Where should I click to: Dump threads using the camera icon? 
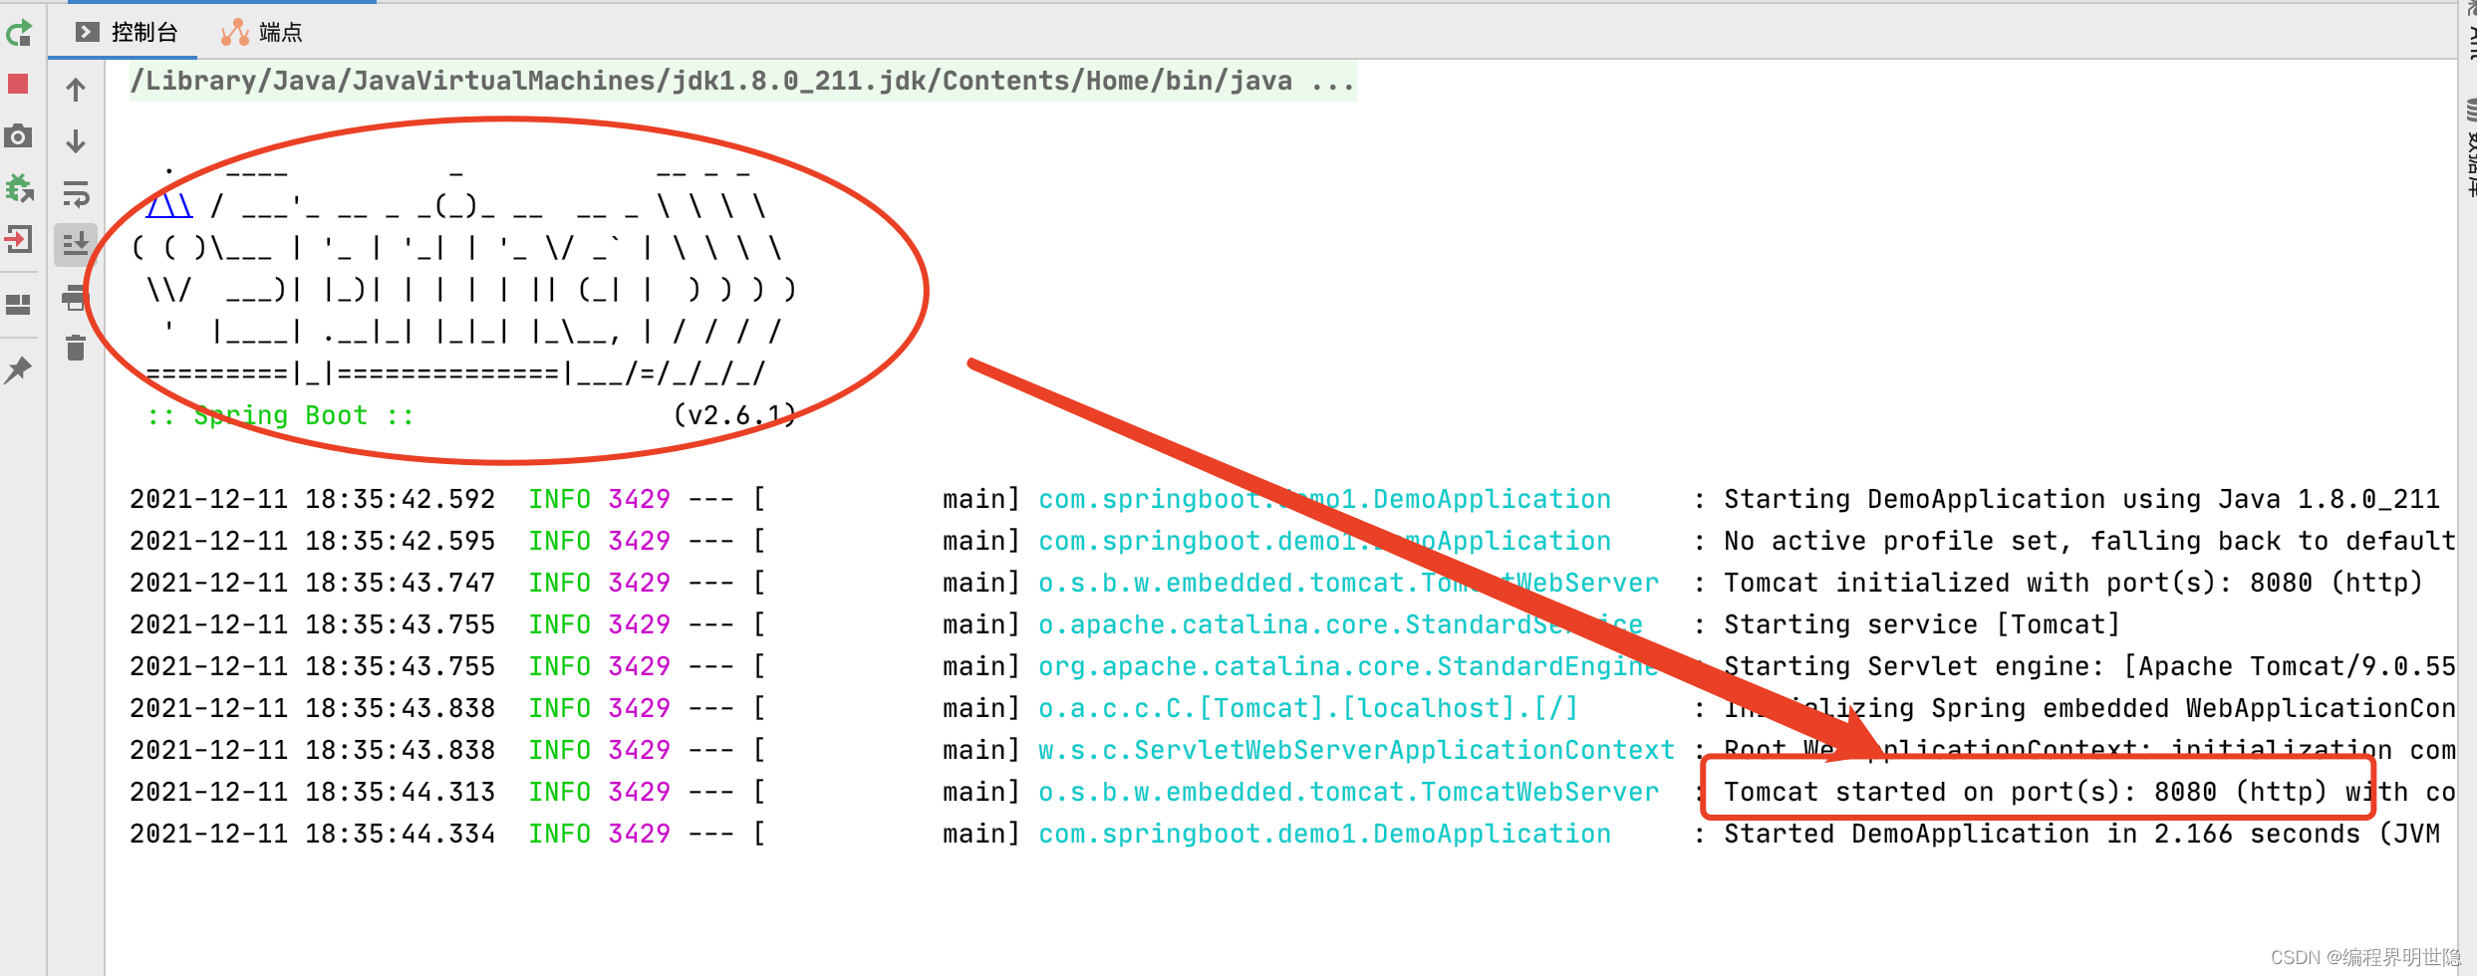(18, 135)
